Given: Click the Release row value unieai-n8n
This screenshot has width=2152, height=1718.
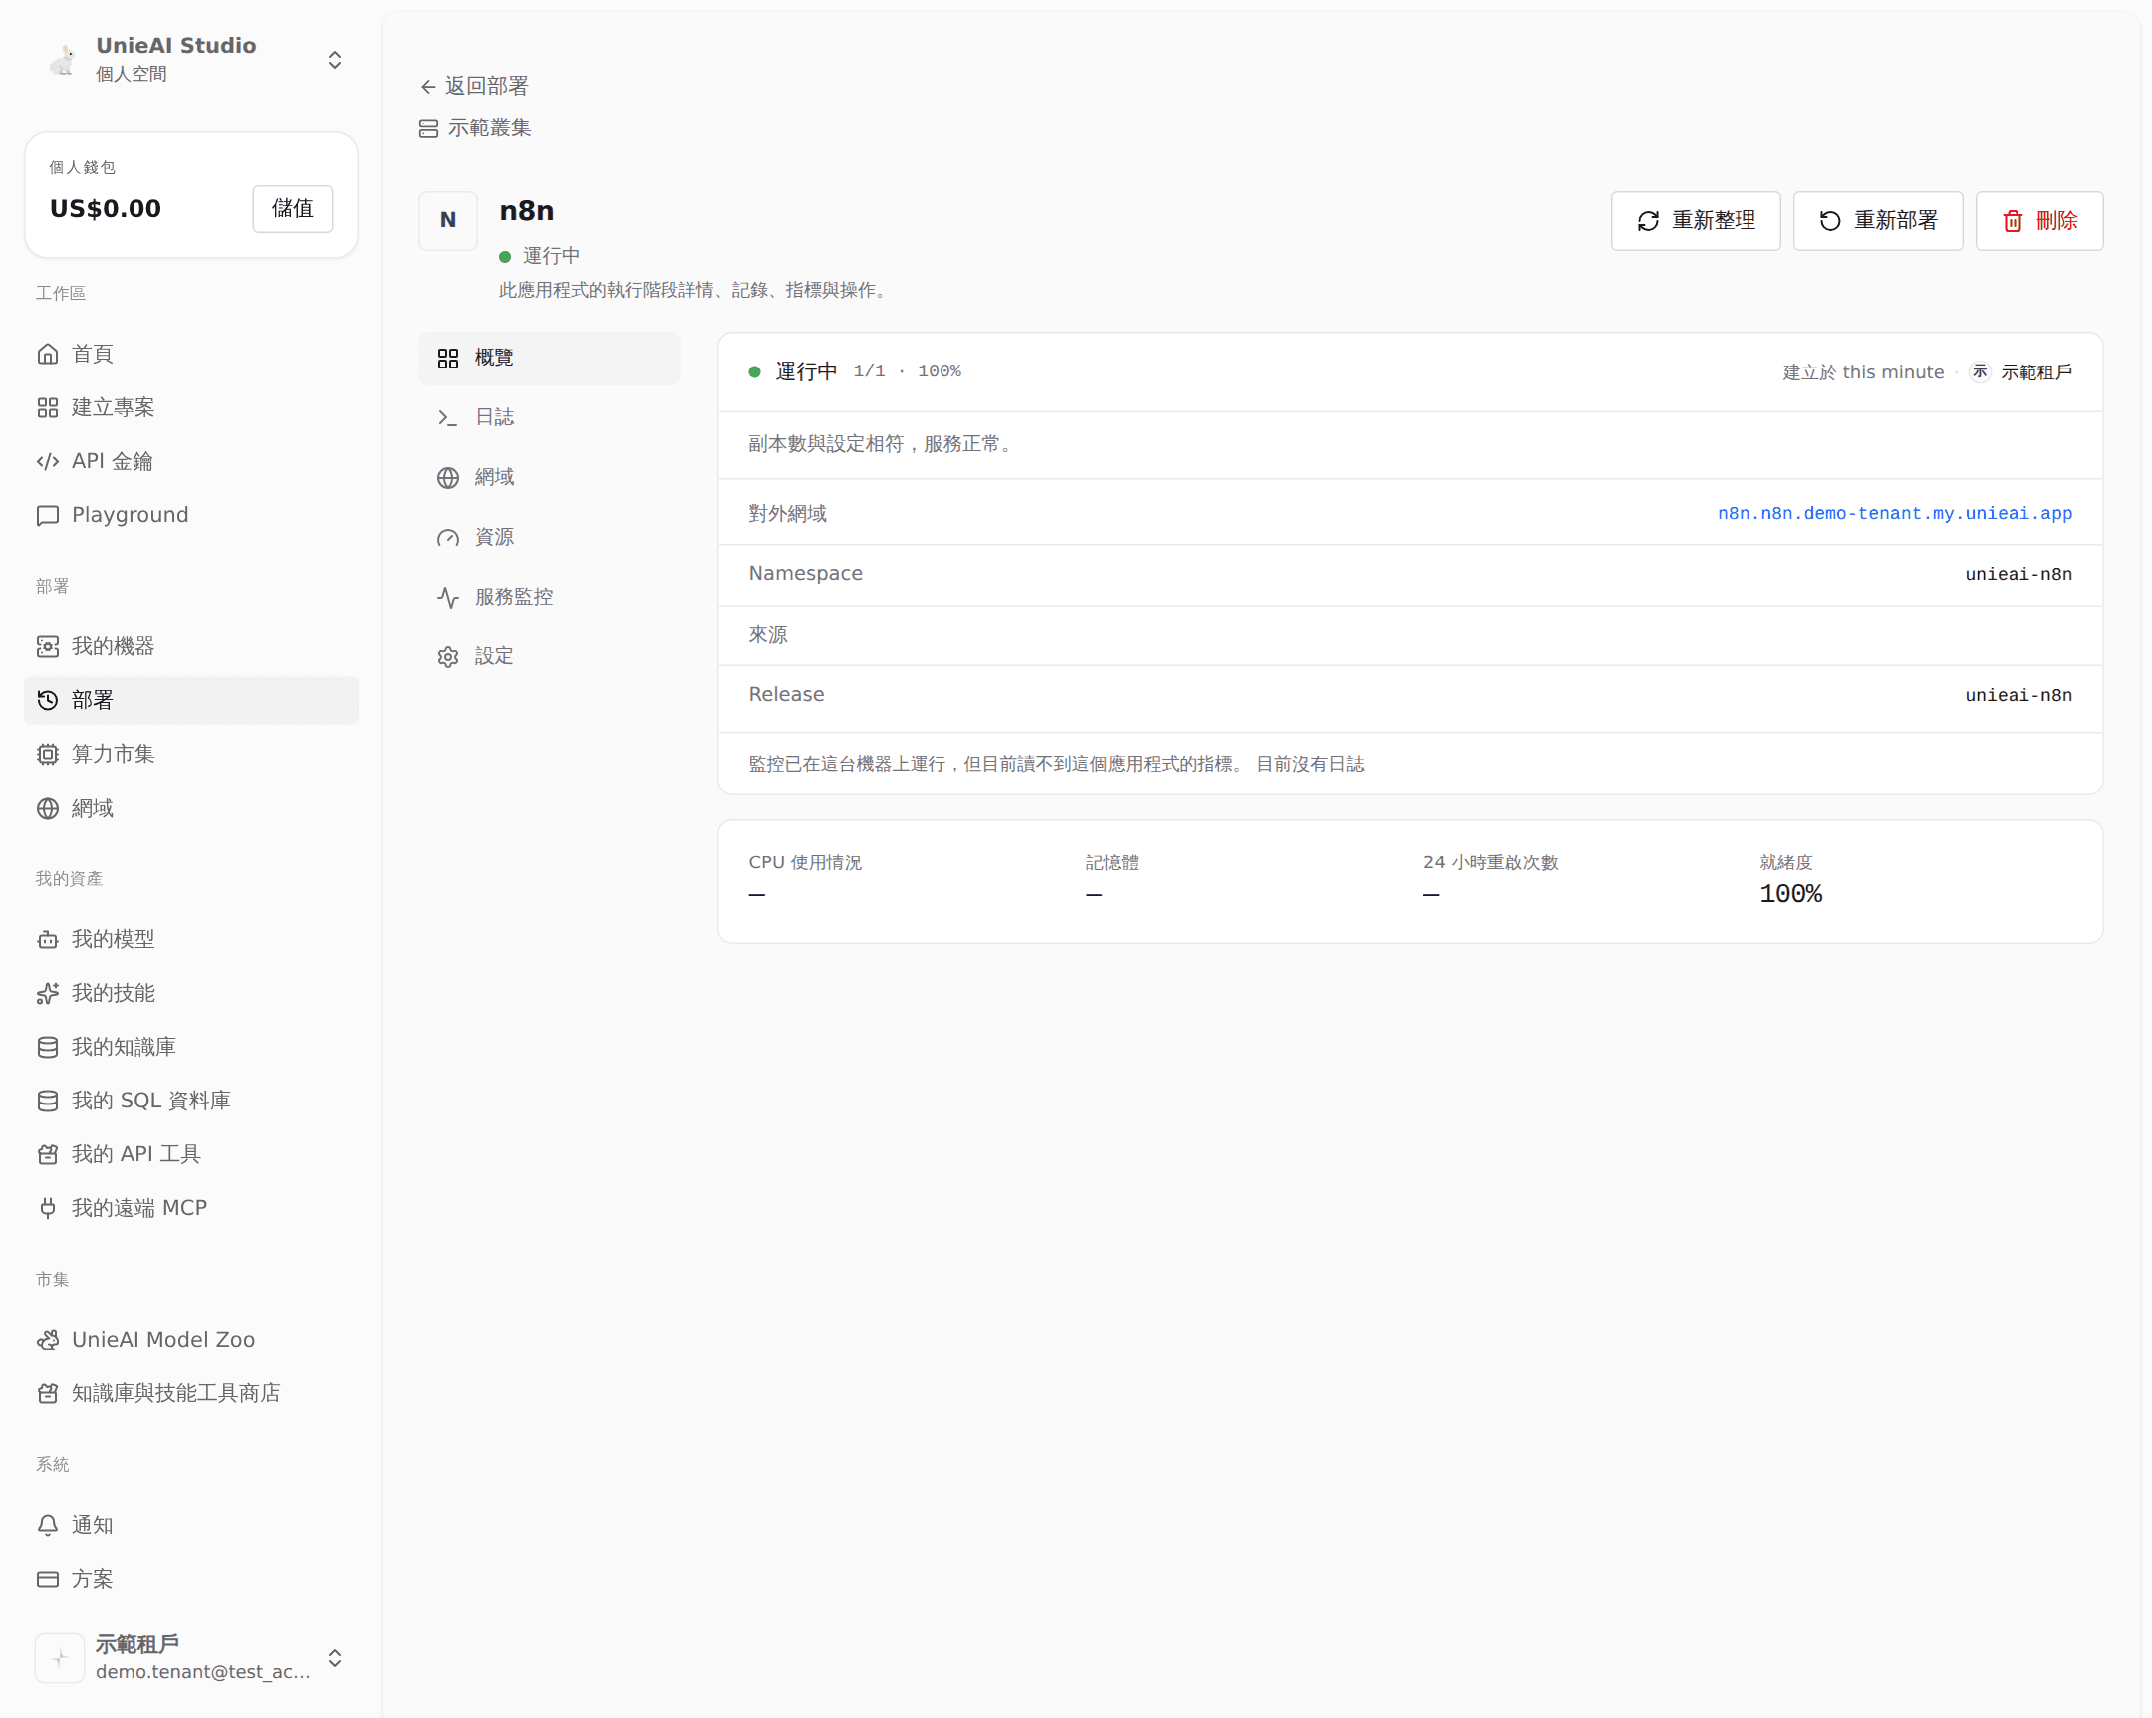Looking at the screenshot, I should pyautogui.click(x=2017, y=696).
